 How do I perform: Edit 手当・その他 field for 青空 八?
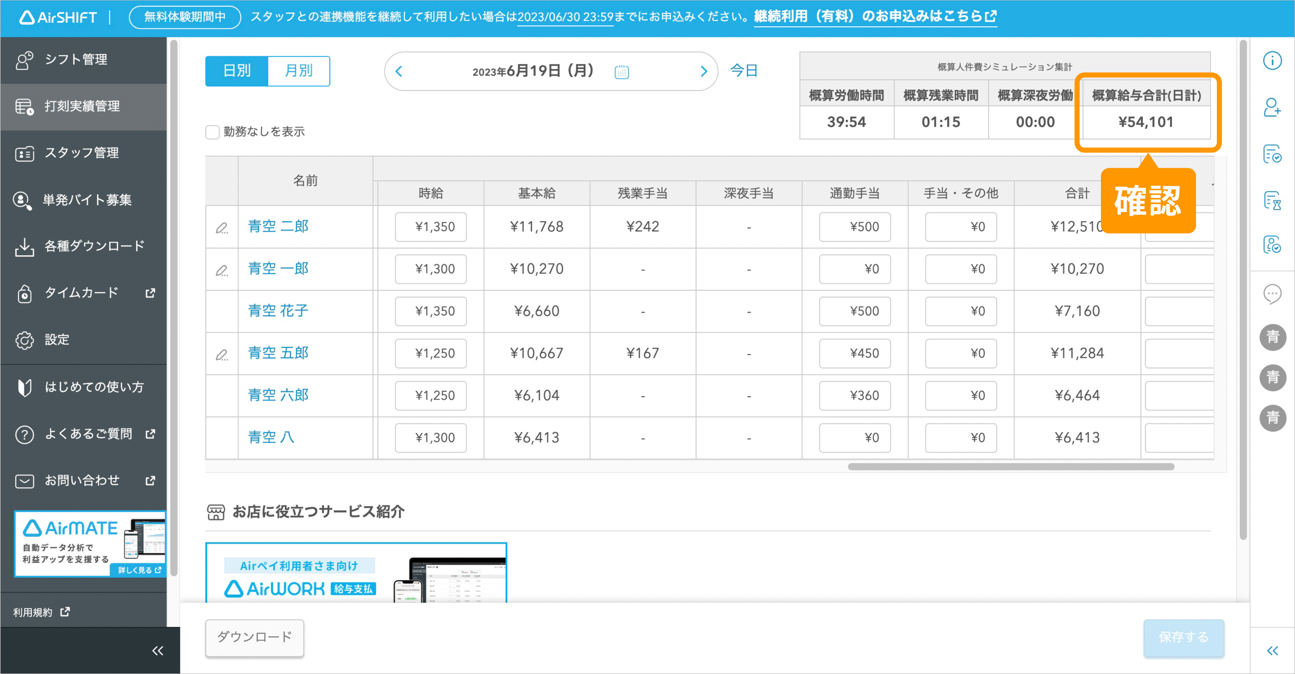(961, 438)
